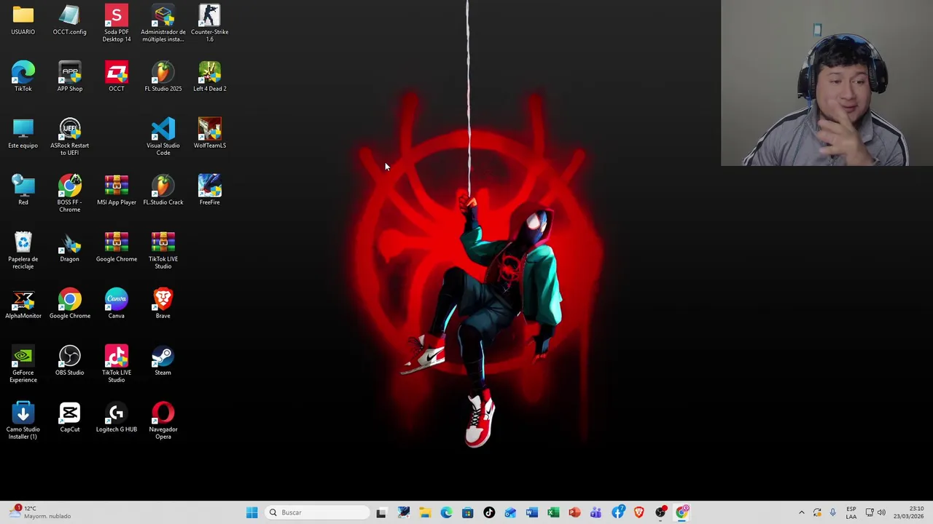The width and height of the screenshot is (933, 524).
Task: Open File Explorer from the taskbar
Action: tap(425, 512)
